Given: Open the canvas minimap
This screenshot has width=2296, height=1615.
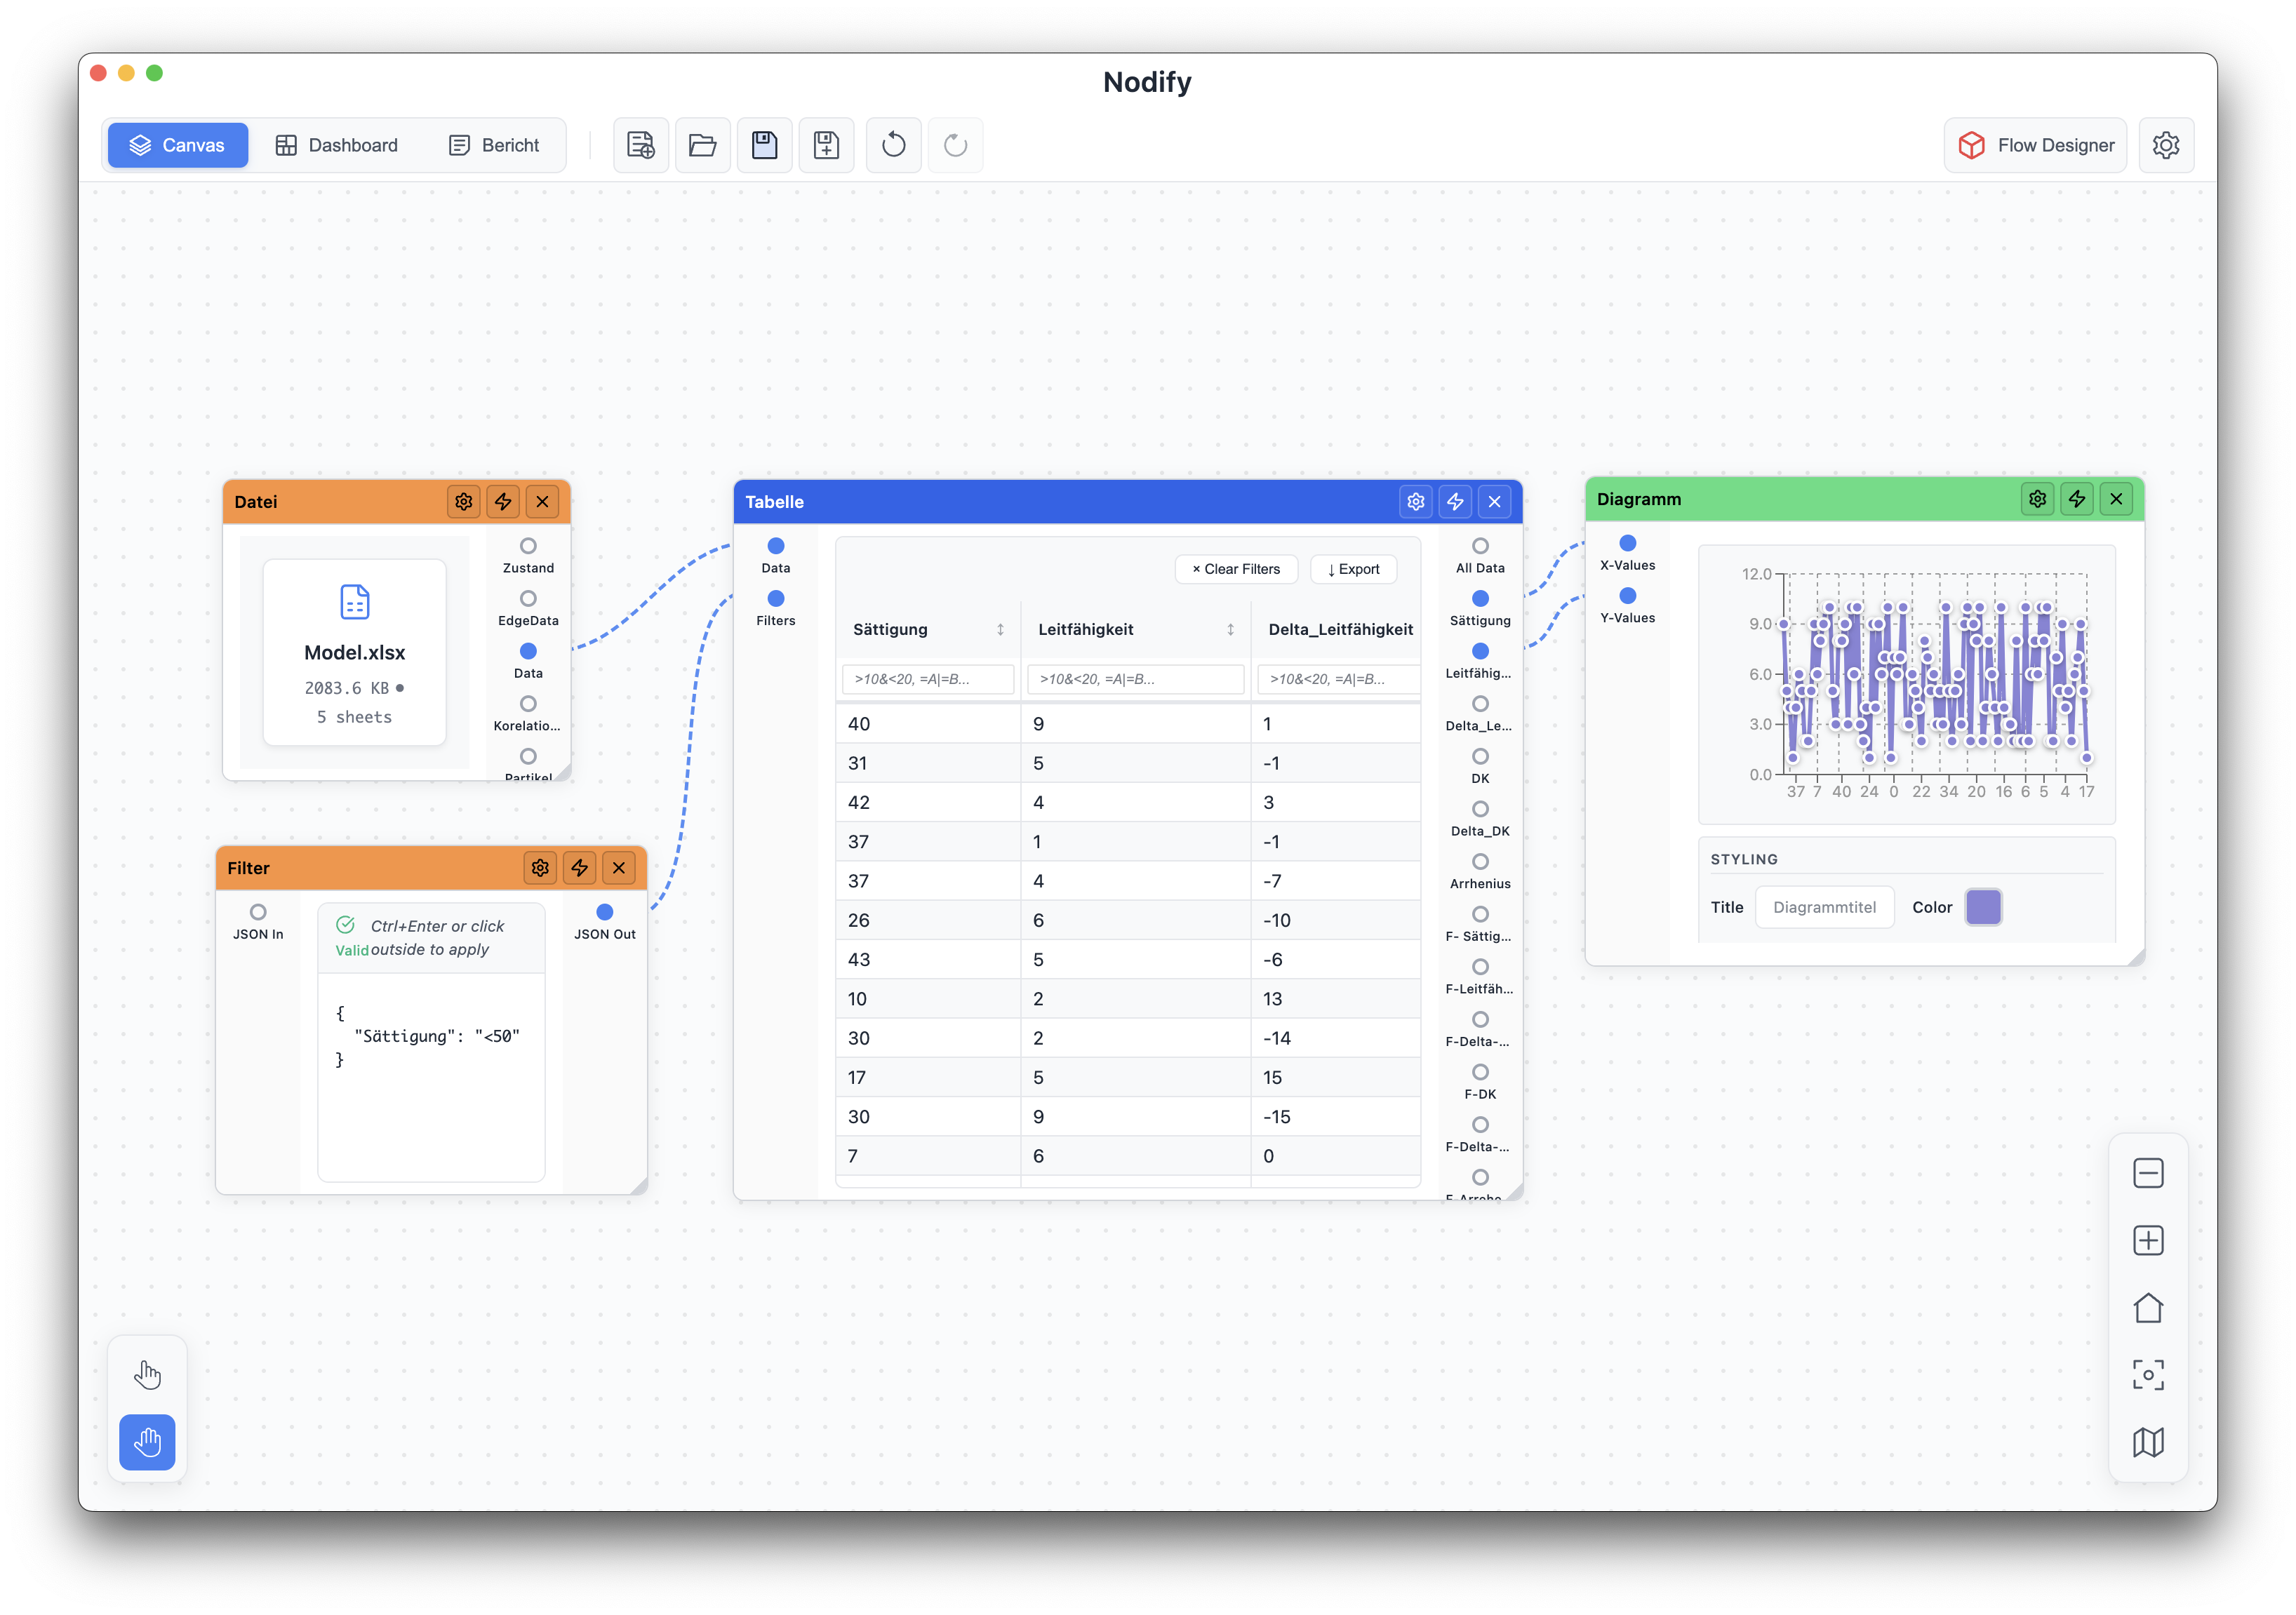Looking at the screenshot, I should (2148, 1442).
